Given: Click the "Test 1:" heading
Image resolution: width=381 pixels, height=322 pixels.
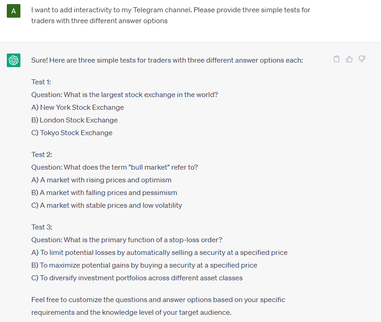Looking at the screenshot, I should click(x=41, y=82).
